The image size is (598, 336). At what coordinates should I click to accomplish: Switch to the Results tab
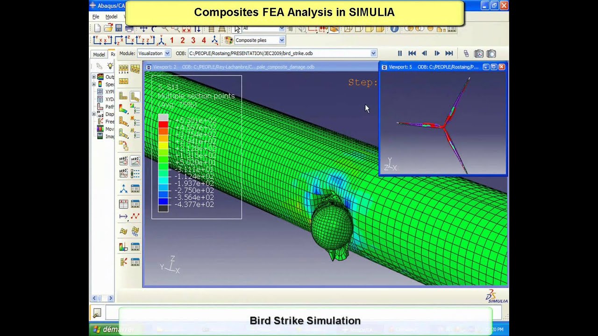(x=112, y=55)
